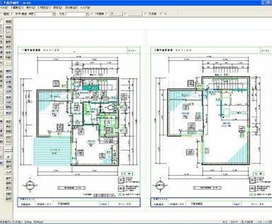Click the highlighted blue button in far-left column
272x224 pixels.
coord(1,163)
